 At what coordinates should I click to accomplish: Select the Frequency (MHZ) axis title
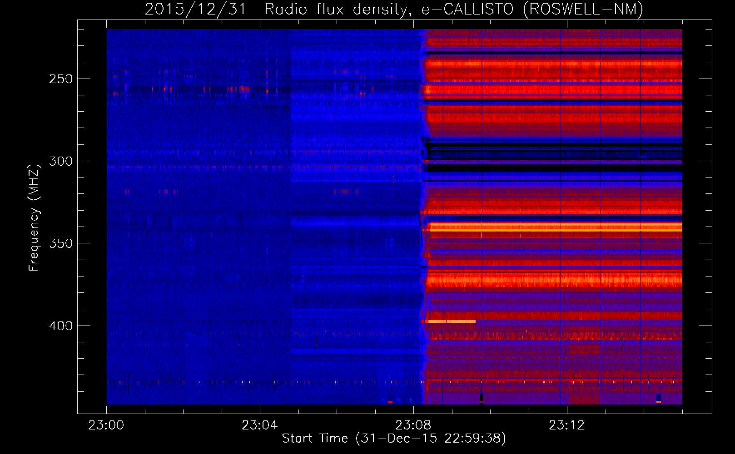[35, 218]
